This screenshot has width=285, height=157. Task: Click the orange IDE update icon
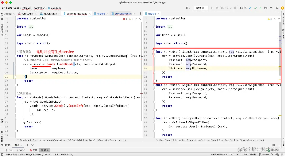click(x=282, y=8)
